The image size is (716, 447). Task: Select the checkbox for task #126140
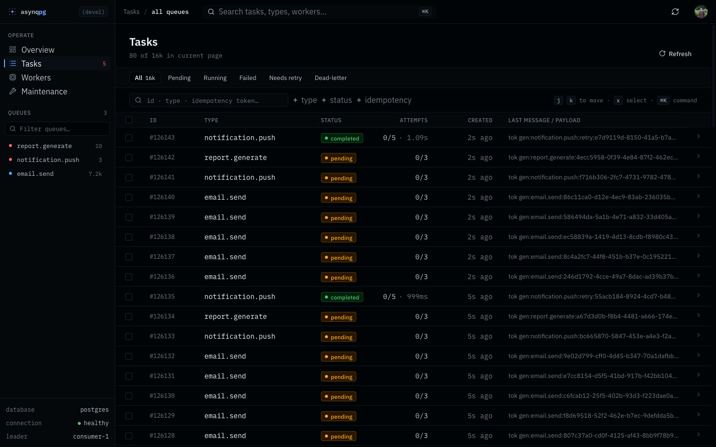coord(129,197)
